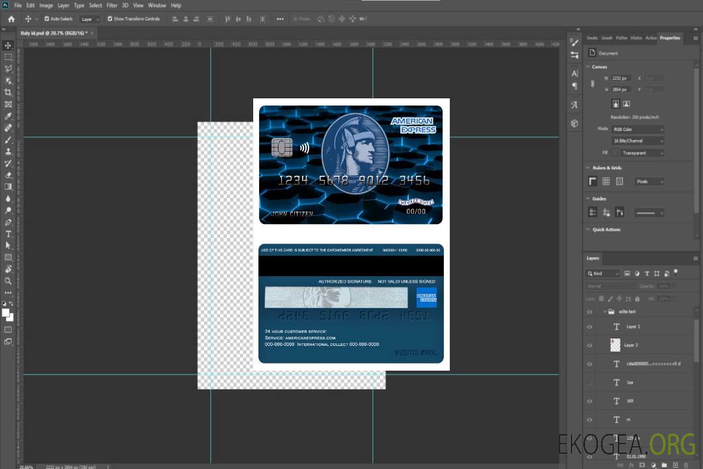Select the Eyedropper tool
The width and height of the screenshot is (703, 469).
click(x=8, y=116)
